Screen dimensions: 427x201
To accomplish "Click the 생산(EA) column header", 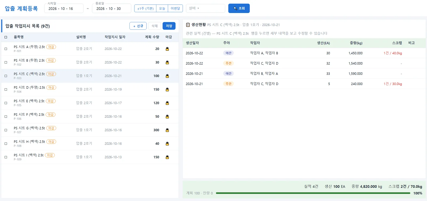I will (323, 43).
